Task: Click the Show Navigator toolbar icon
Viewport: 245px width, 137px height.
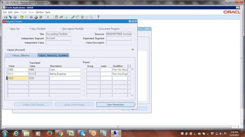Action: [15, 17]
